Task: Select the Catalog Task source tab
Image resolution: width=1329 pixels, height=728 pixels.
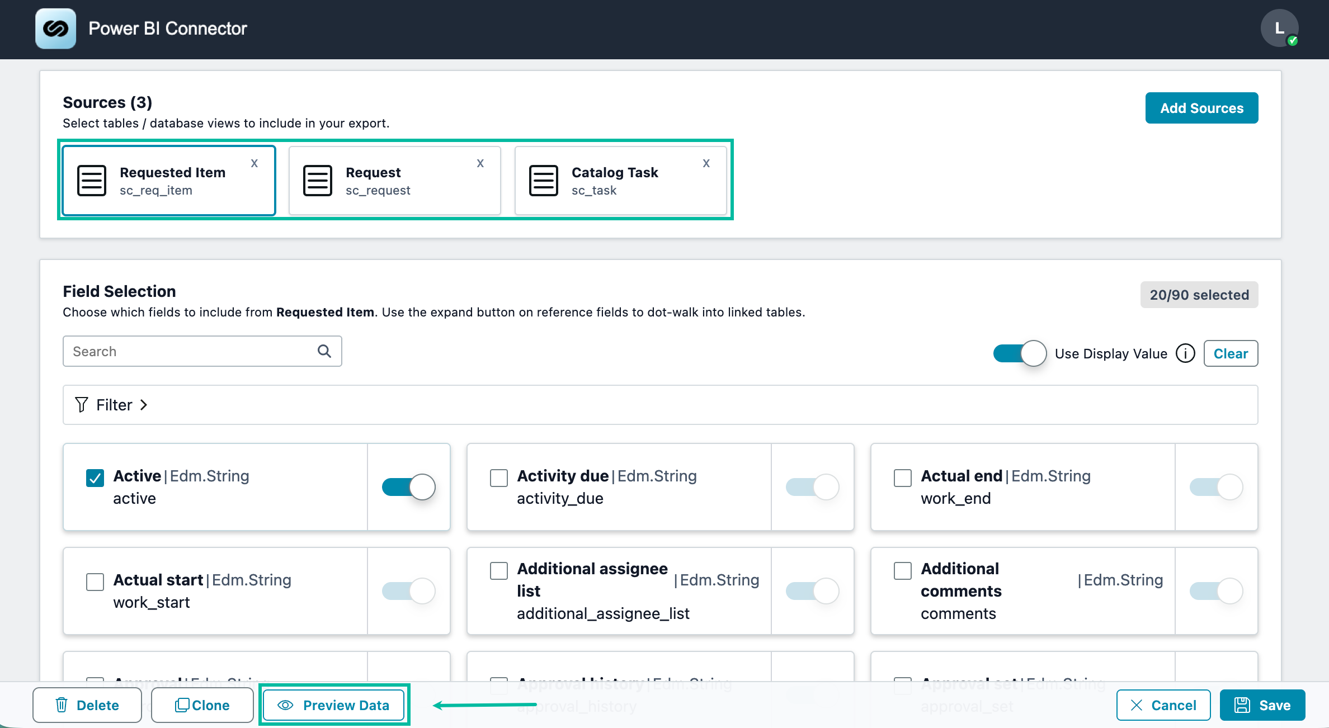Action: pos(621,181)
